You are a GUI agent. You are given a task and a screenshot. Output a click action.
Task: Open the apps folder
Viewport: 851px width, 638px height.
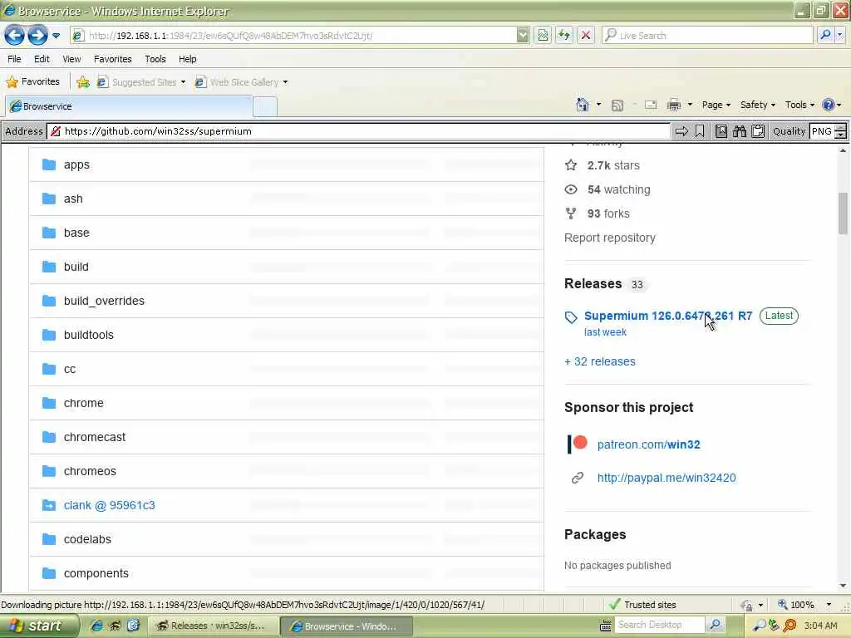pyautogui.click(x=76, y=165)
